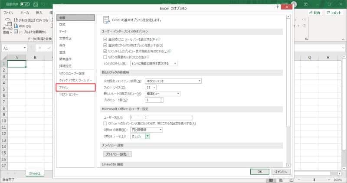Uncheck show Quick Analysis options checkbox
This screenshot has width=347, height=183.
click(105, 45)
